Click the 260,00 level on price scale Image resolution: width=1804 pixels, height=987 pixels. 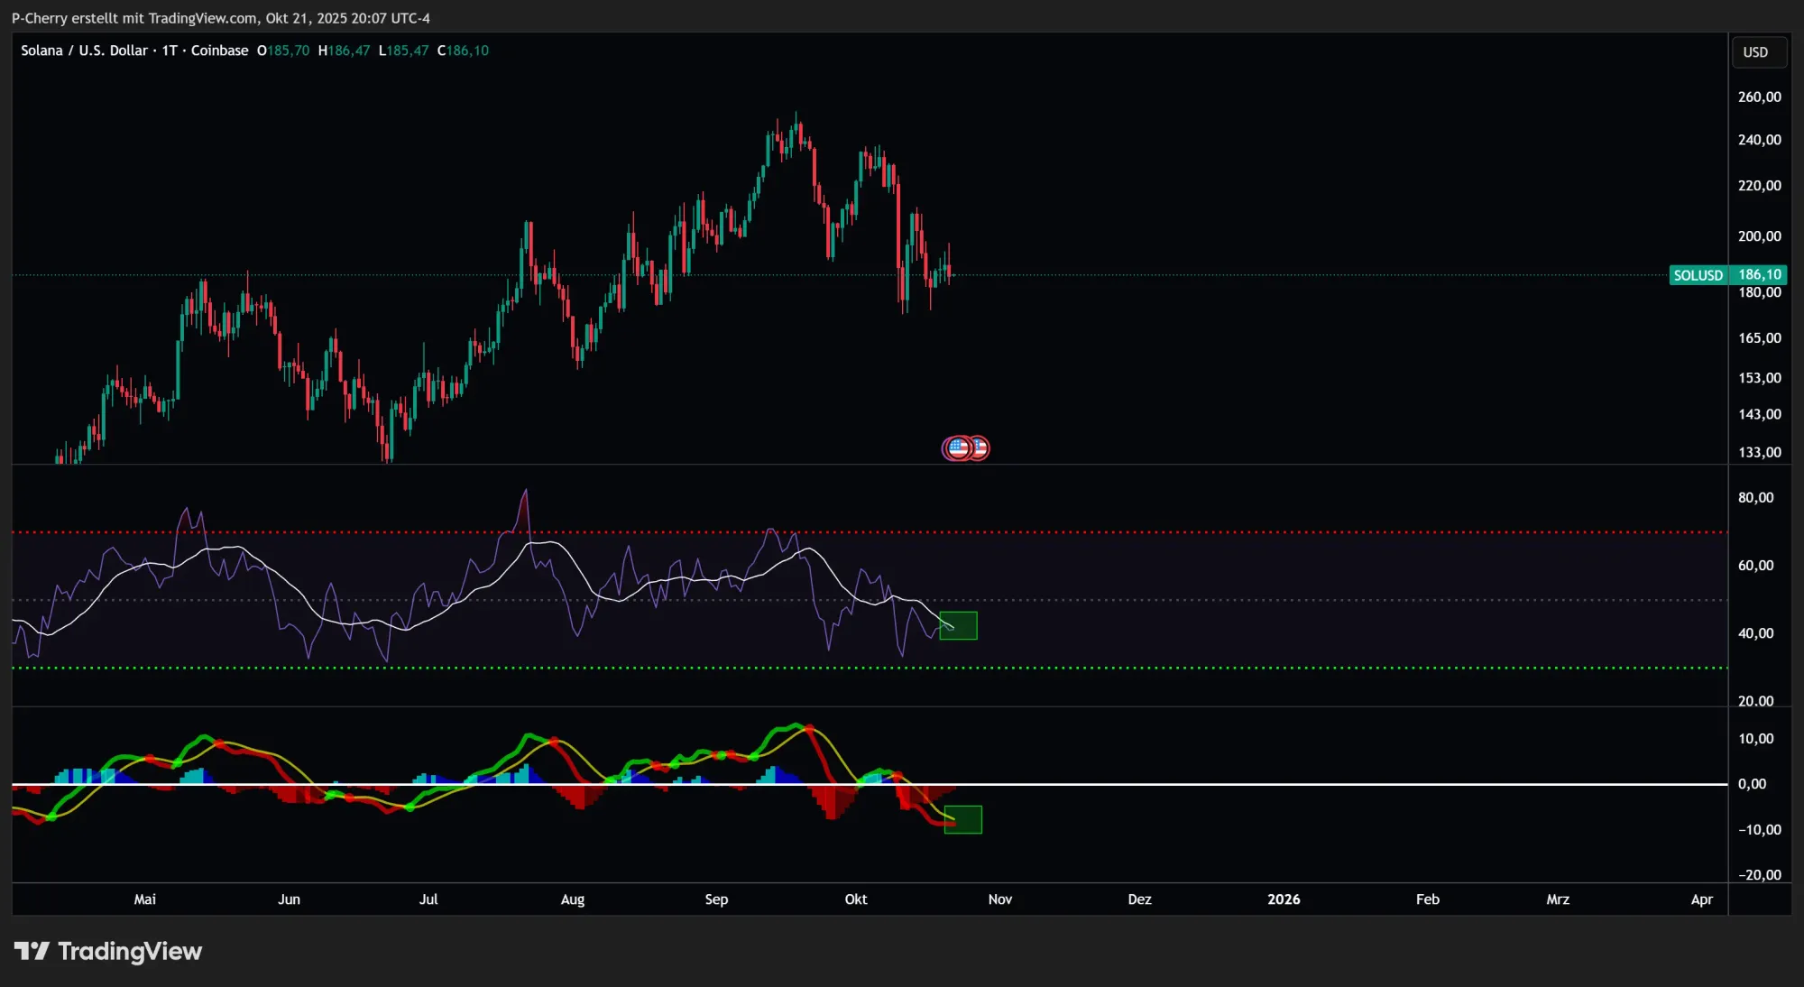(1759, 97)
